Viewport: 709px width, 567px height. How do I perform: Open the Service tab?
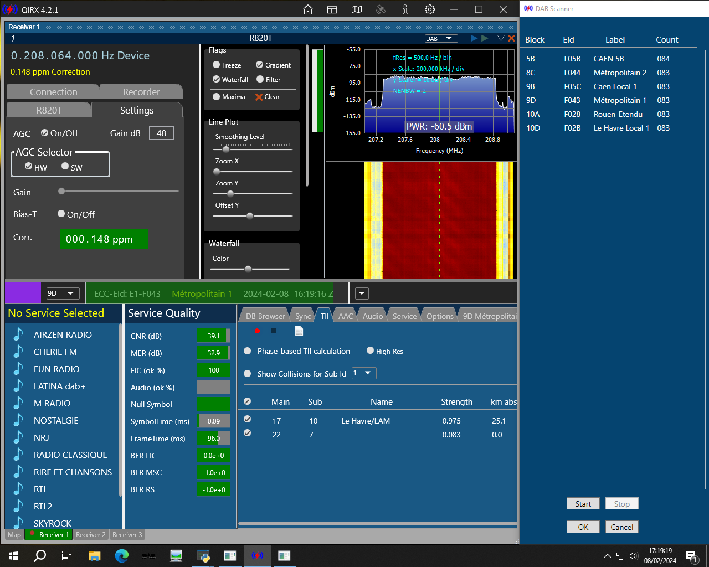(x=404, y=316)
